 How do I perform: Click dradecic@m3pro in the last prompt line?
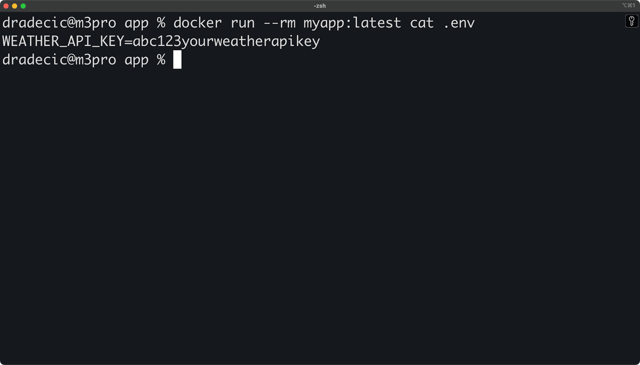pyautogui.click(x=59, y=60)
